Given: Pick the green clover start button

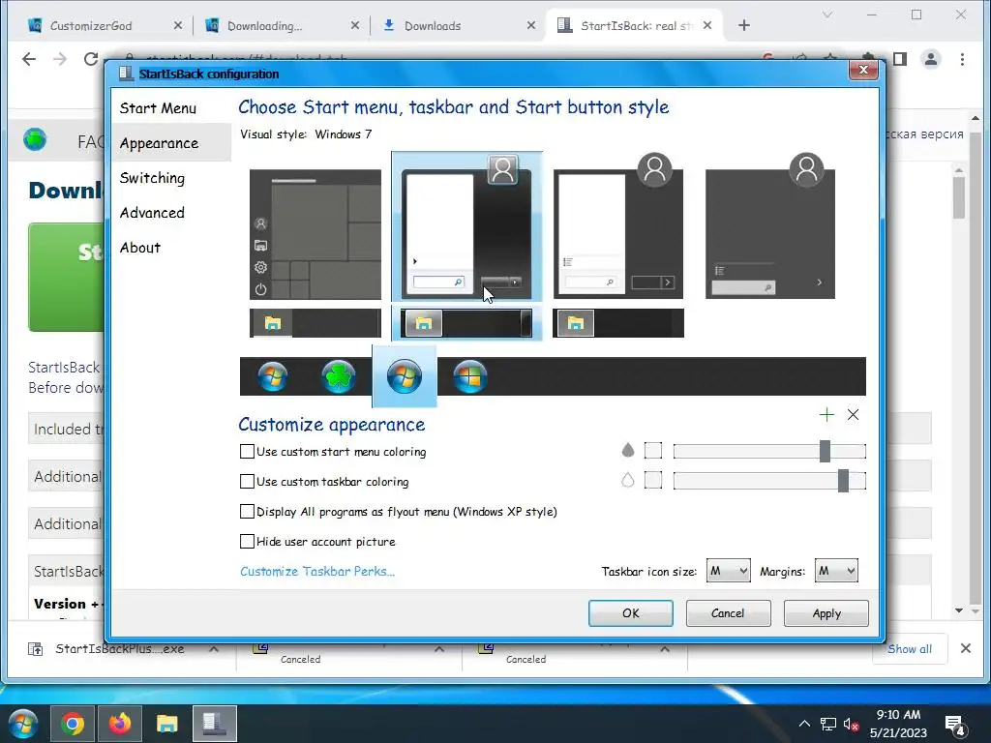Looking at the screenshot, I should click(338, 376).
